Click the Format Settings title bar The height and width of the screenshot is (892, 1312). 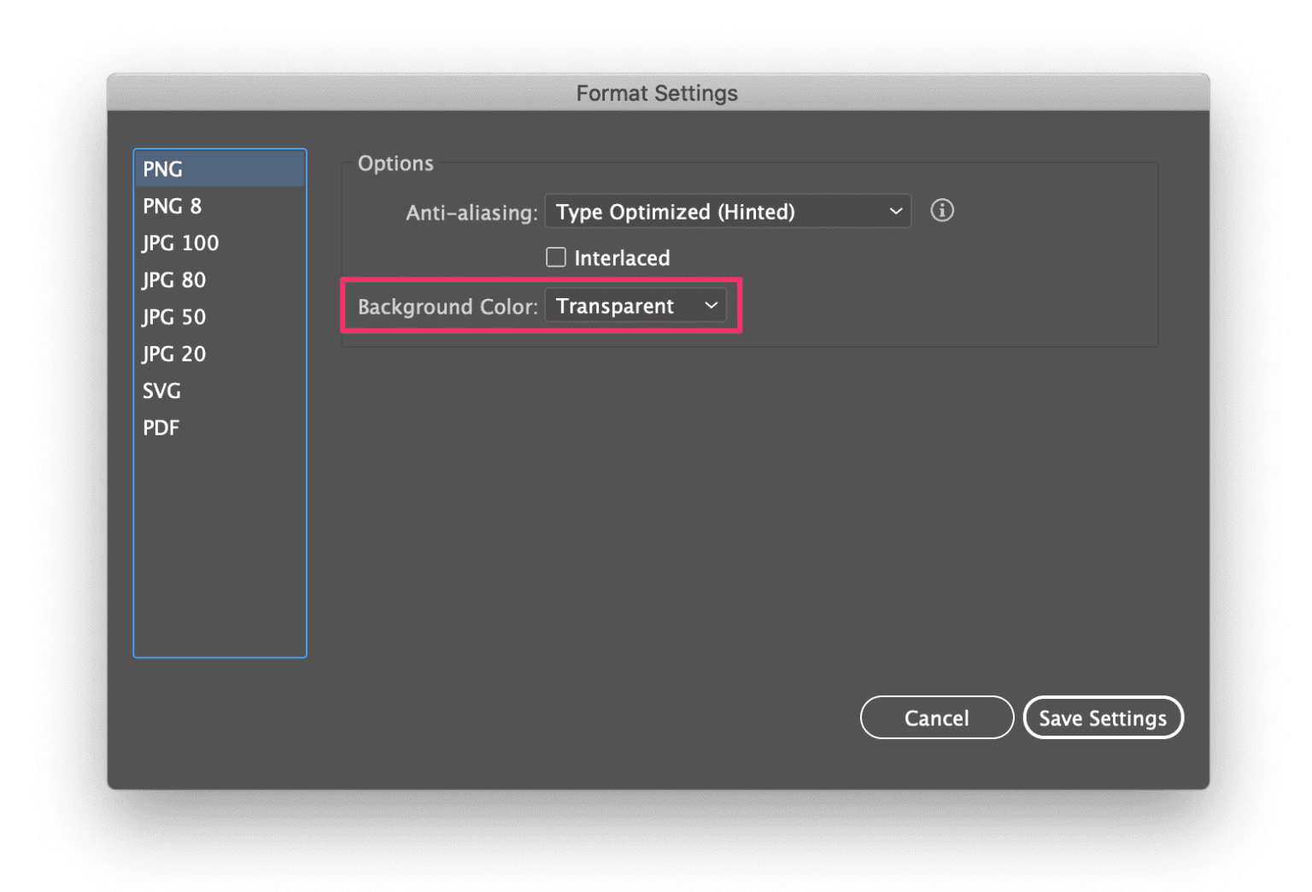tap(657, 92)
